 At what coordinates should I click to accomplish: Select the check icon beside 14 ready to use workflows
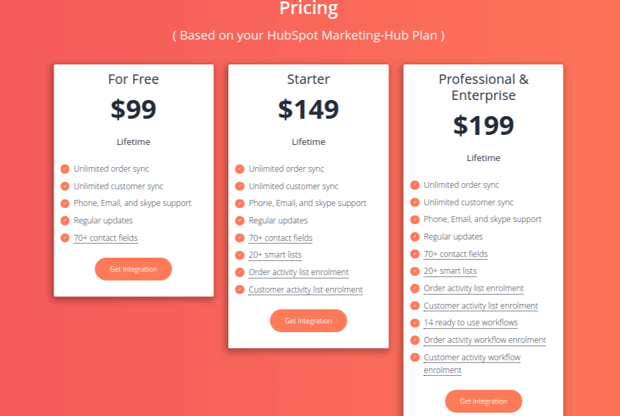point(415,323)
